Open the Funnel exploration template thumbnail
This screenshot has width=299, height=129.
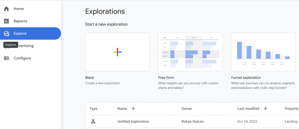[x=263, y=52]
